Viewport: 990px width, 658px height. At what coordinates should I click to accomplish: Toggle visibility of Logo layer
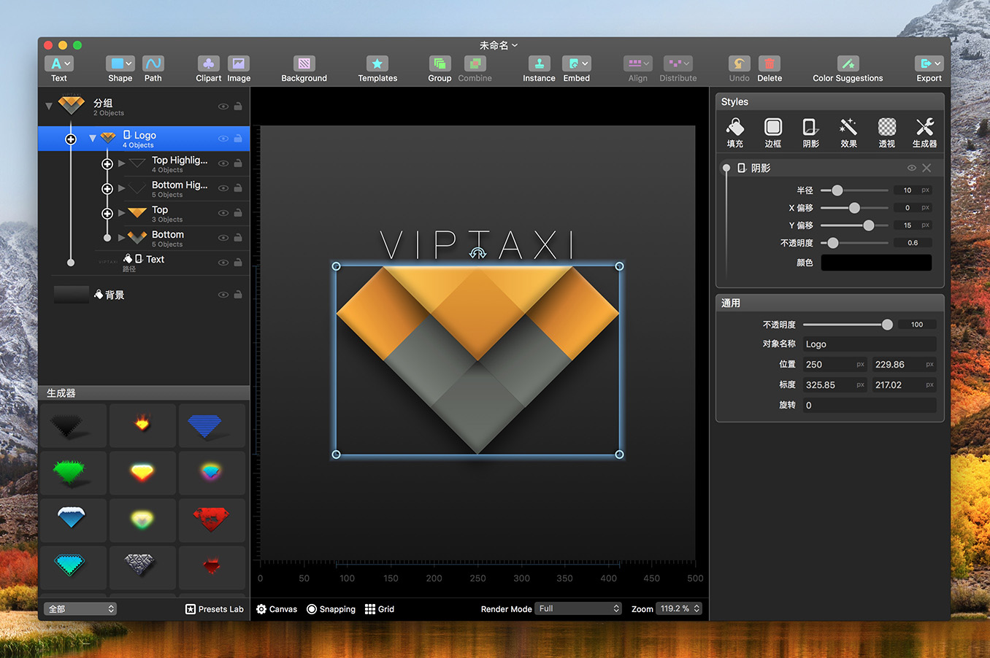(x=223, y=139)
